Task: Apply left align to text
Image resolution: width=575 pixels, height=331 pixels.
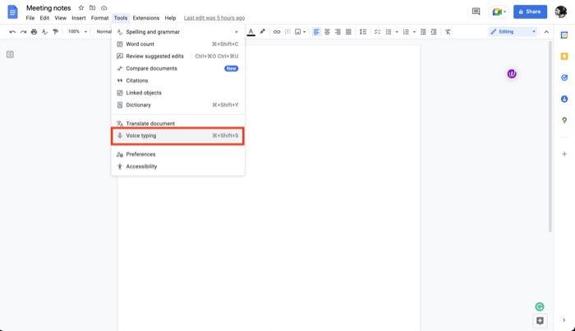Action: (x=316, y=32)
